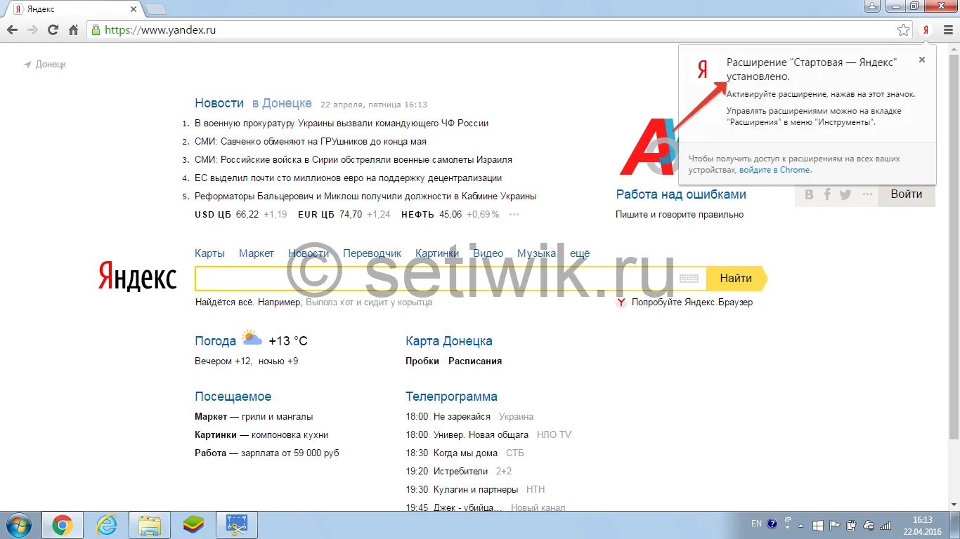The width and height of the screenshot is (960, 539).
Task: Open news about Савченко exchange
Action: click(311, 141)
